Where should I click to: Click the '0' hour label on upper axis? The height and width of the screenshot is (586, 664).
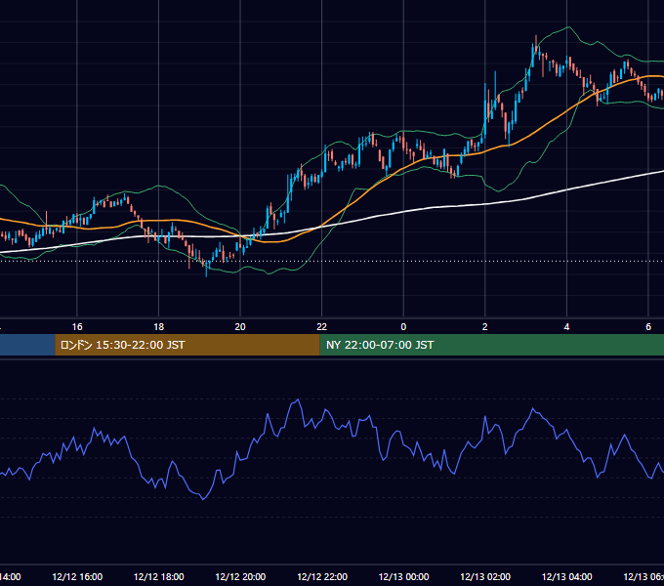tap(403, 327)
